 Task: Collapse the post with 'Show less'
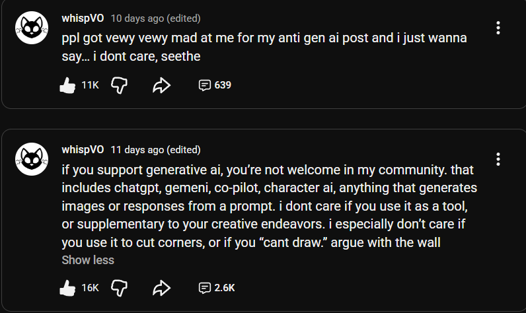88,260
